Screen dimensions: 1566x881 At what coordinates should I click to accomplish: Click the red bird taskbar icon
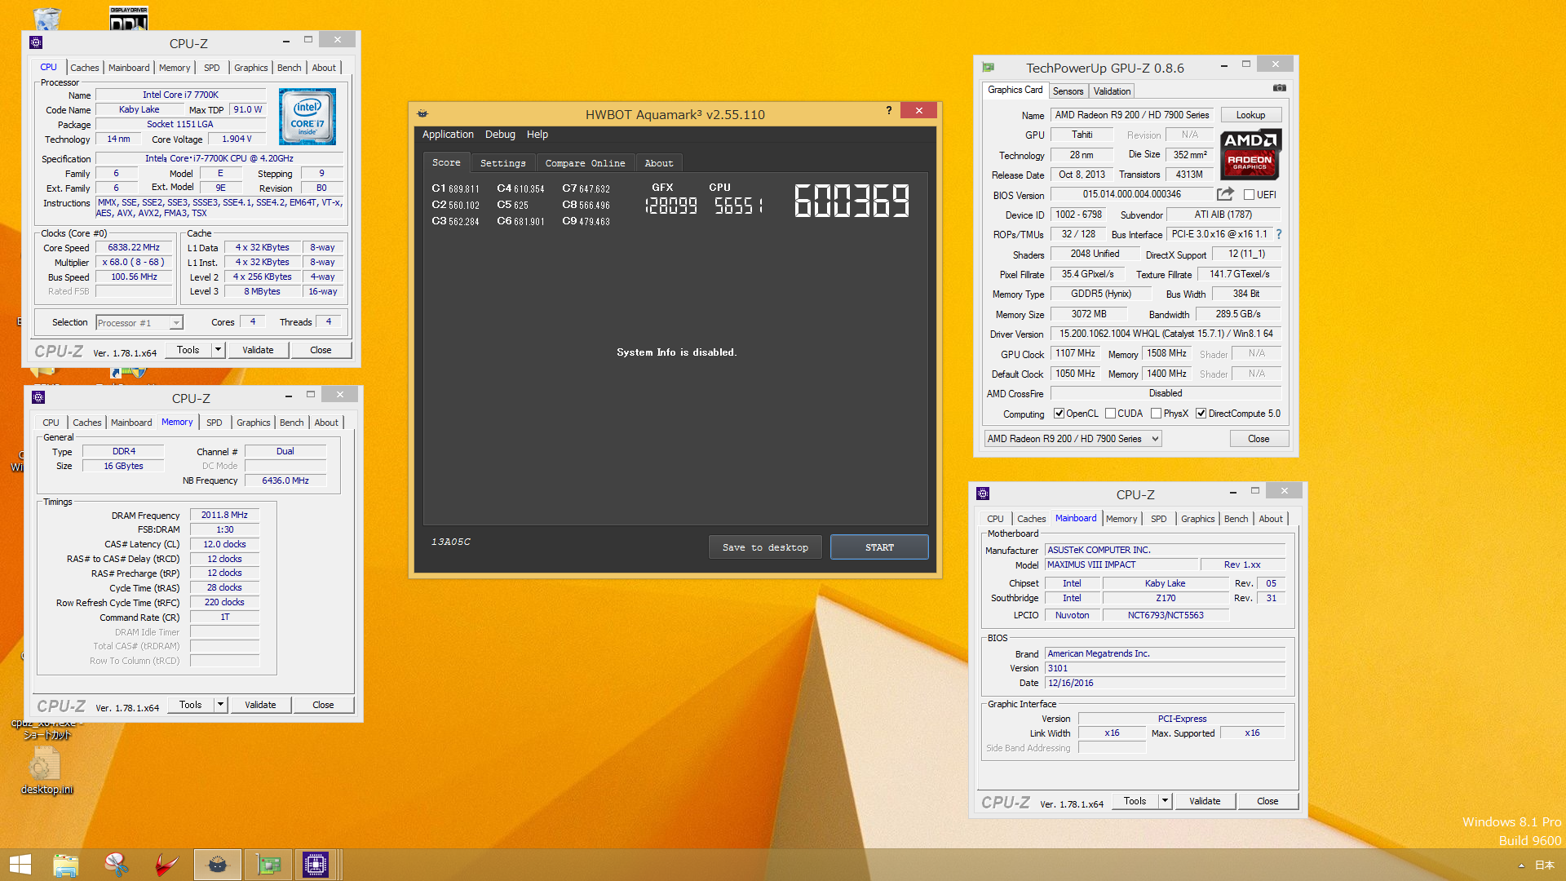tap(167, 865)
